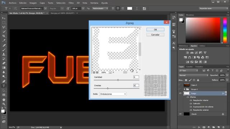Select the Horizontal Type tool
Screen dimensions: 230x129
pos(4,86)
